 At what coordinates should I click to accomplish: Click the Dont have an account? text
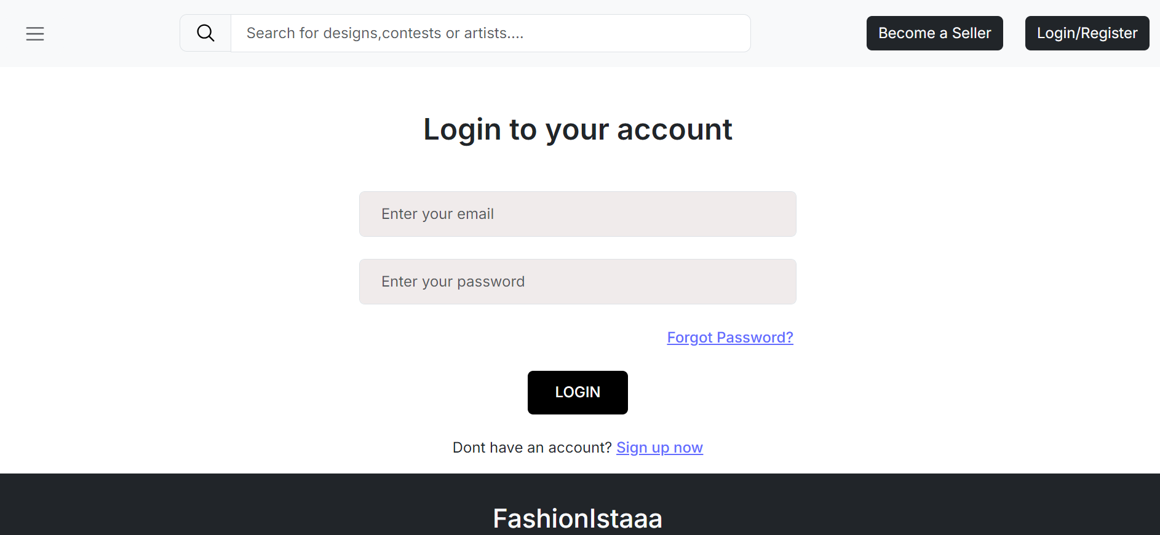click(532, 448)
